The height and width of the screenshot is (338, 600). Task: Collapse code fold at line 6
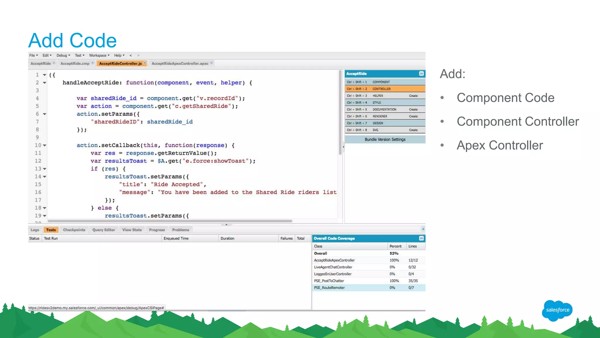(x=45, y=114)
